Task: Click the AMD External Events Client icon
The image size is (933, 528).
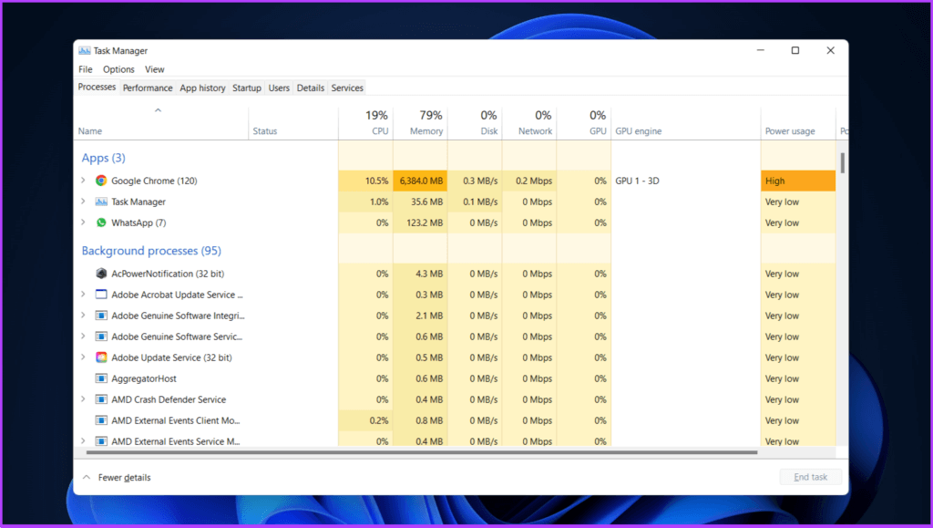Action: pos(101,420)
